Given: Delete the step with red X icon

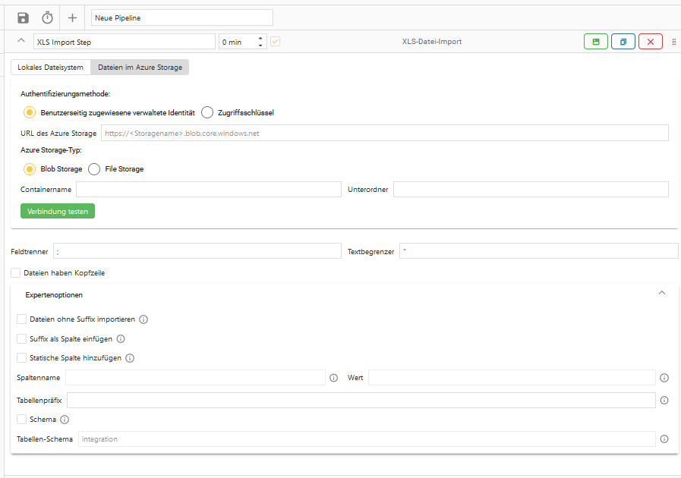Looking at the screenshot, I should [651, 42].
